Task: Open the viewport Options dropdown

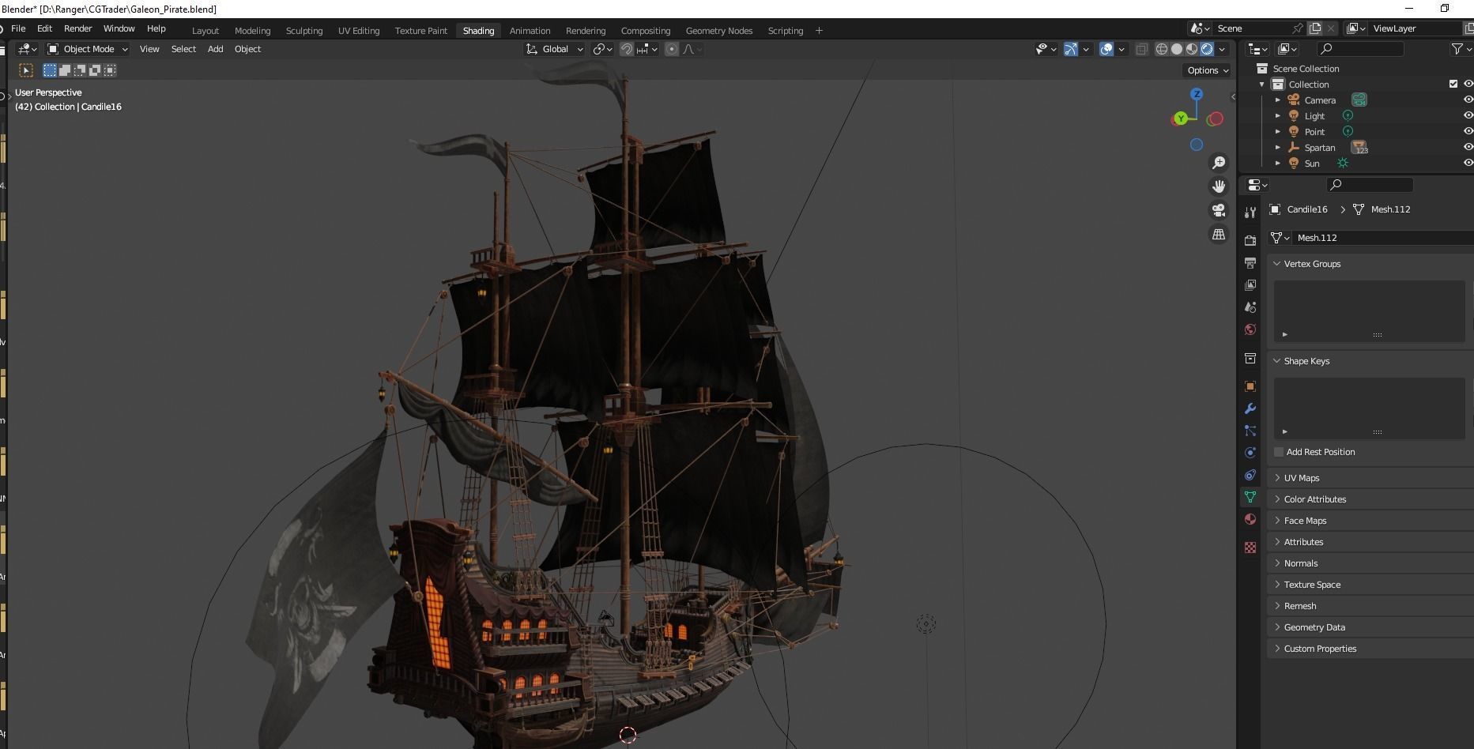Action: 1208,70
